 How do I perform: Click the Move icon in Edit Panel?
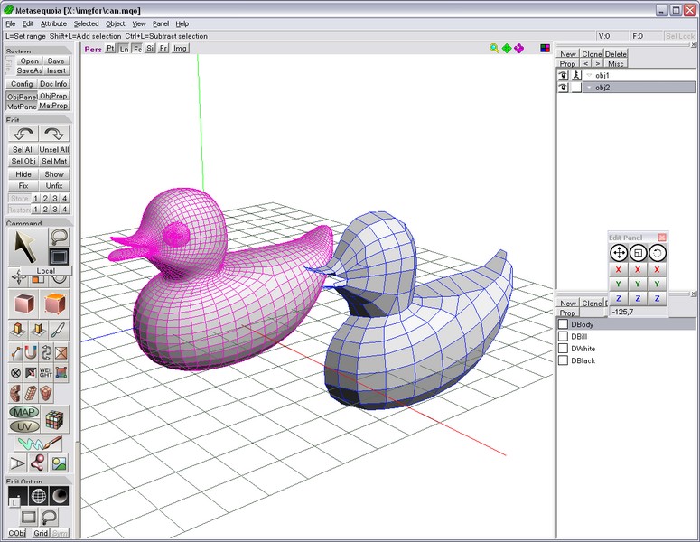click(619, 253)
